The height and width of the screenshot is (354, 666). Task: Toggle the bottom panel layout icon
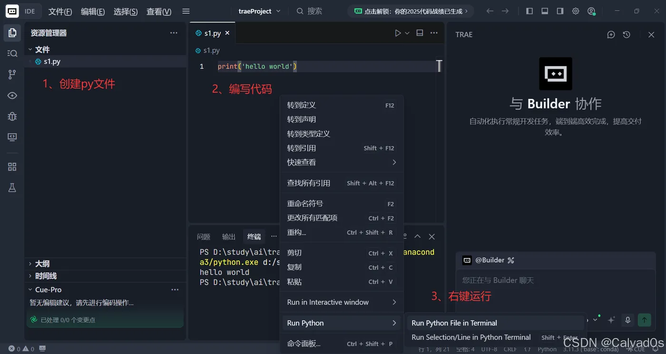545,11
